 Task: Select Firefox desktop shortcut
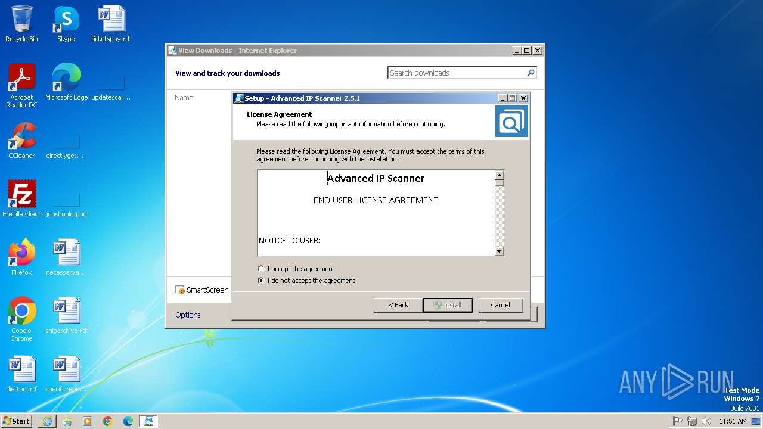(x=21, y=257)
